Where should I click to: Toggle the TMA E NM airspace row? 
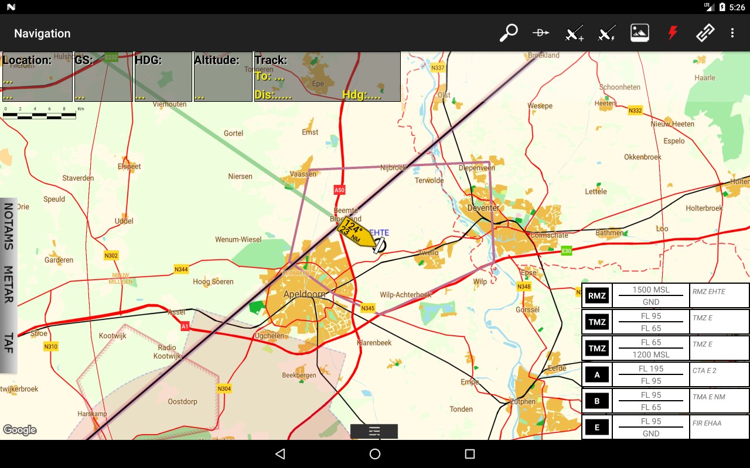(x=650, y=400)
